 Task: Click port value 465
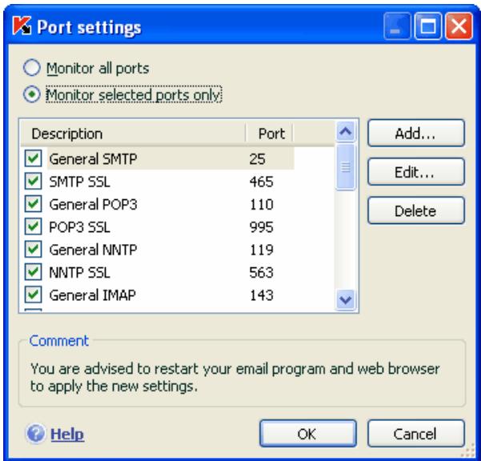coord(261,182)
